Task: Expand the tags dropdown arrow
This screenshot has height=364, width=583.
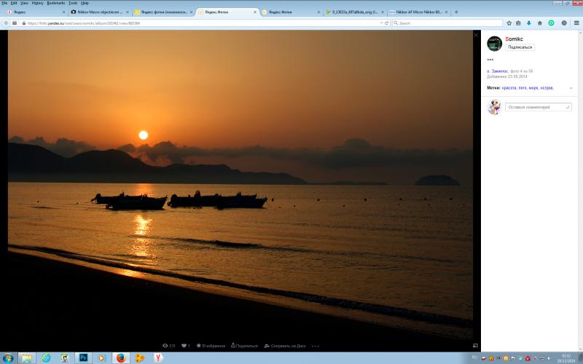Action: [x=571, y=88]
